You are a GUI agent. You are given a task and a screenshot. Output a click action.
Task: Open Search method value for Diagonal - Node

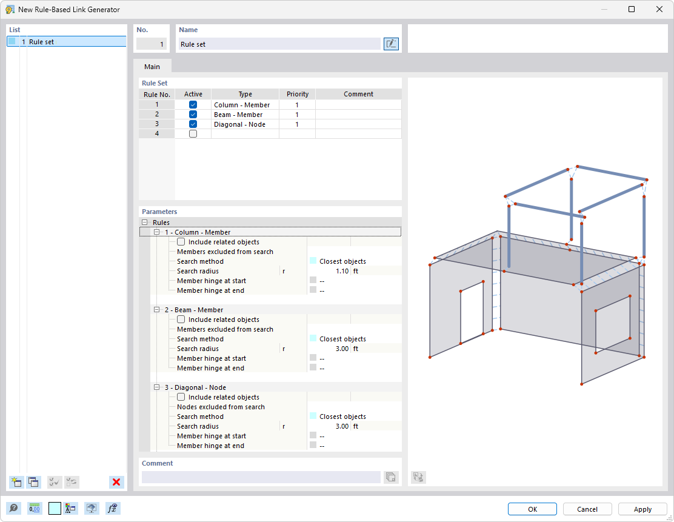(x=354, y=417)
